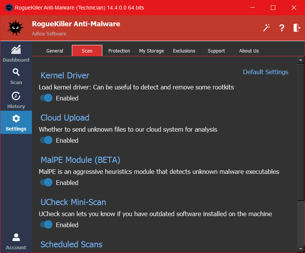Open the Protection tab
This screenshot has height=253, width=305.
119,51
